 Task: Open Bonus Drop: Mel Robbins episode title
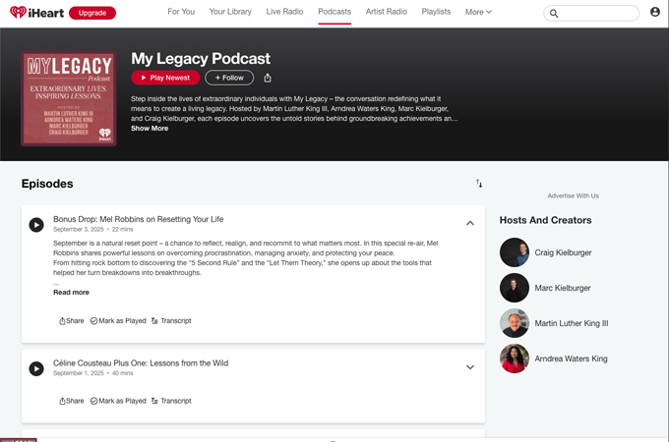139,219
